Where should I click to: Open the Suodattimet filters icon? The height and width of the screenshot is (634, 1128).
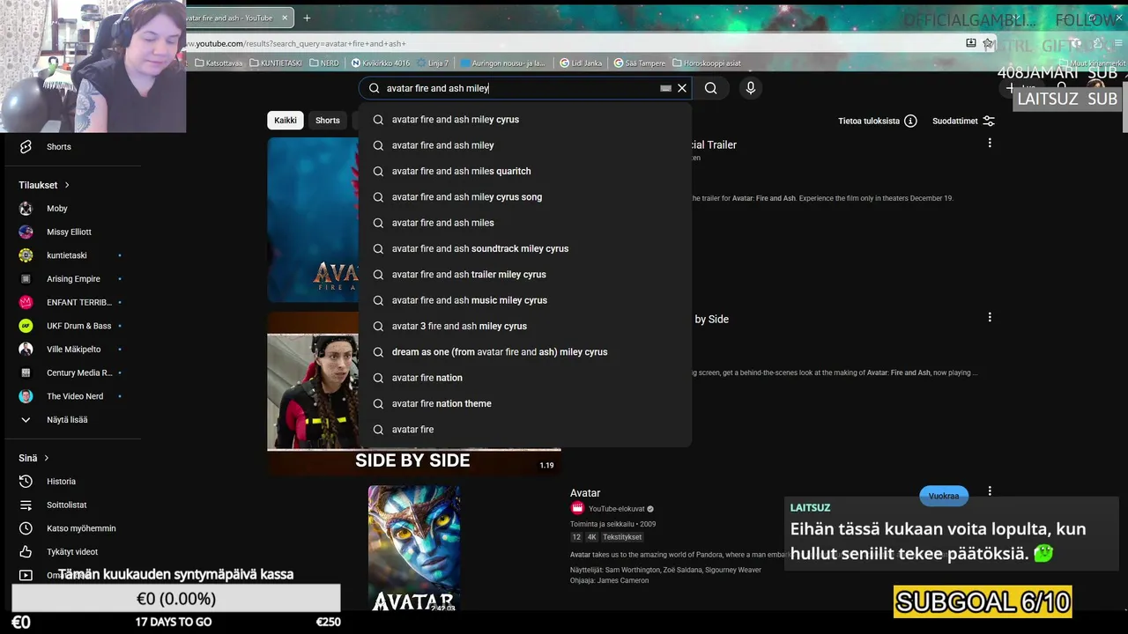point(989,121)
